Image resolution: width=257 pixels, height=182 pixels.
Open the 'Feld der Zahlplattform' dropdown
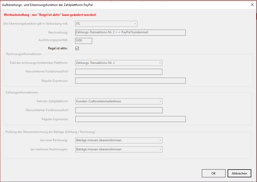point(119,101)
